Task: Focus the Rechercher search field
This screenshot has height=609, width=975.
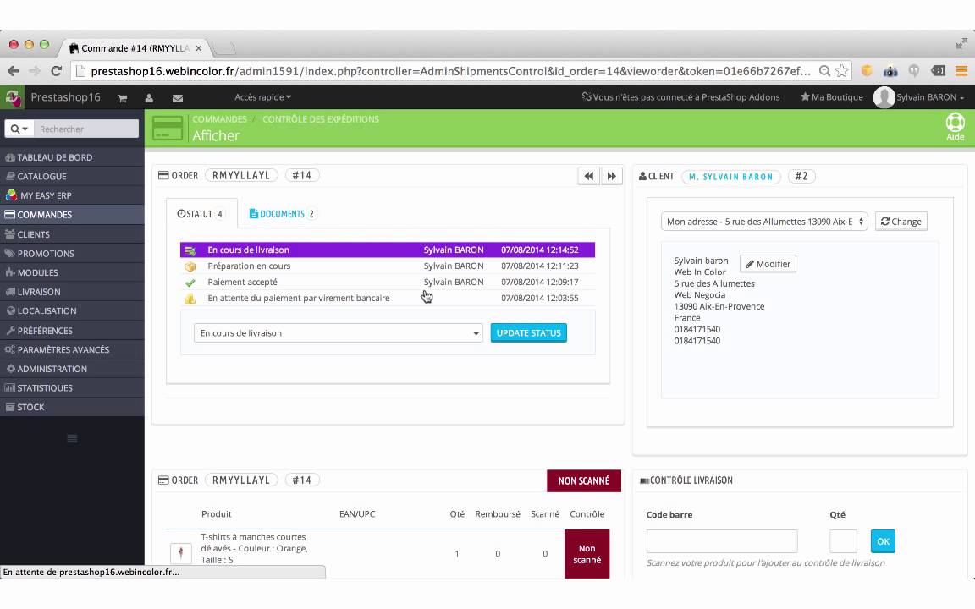Action: [x=85, y=129]
